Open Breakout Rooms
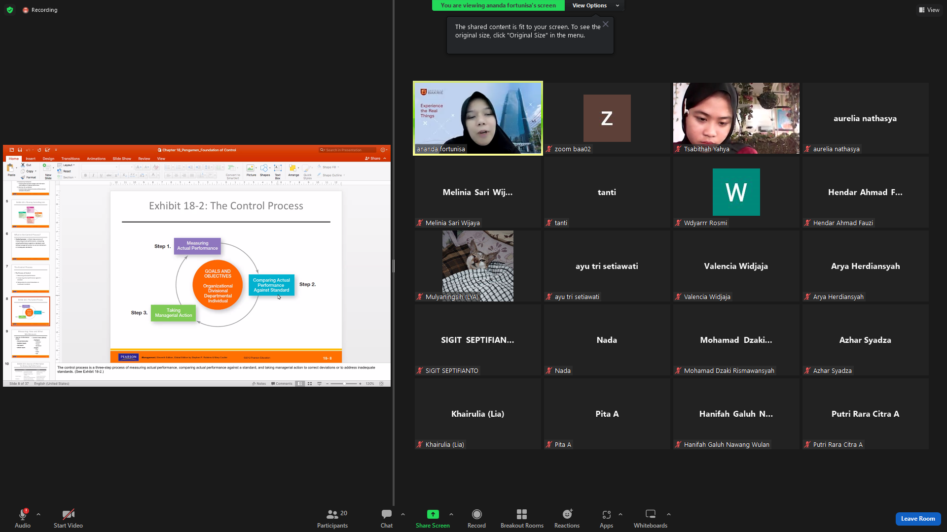Image resolution: width=947 pixels, height=532 pixels. [x=522, y=518]
